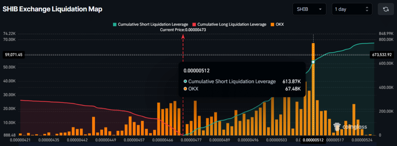Viewport: 397px width, 146px height.
Task: Click the 613.87K tooltip value
Action: (x=291, y=81)
